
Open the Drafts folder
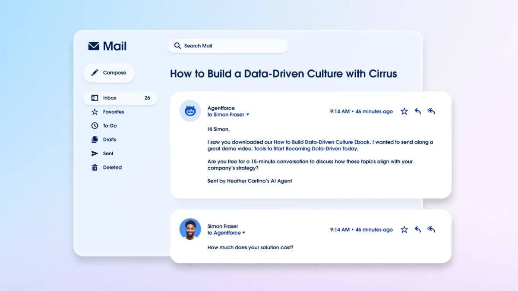[x=109, y=139]
